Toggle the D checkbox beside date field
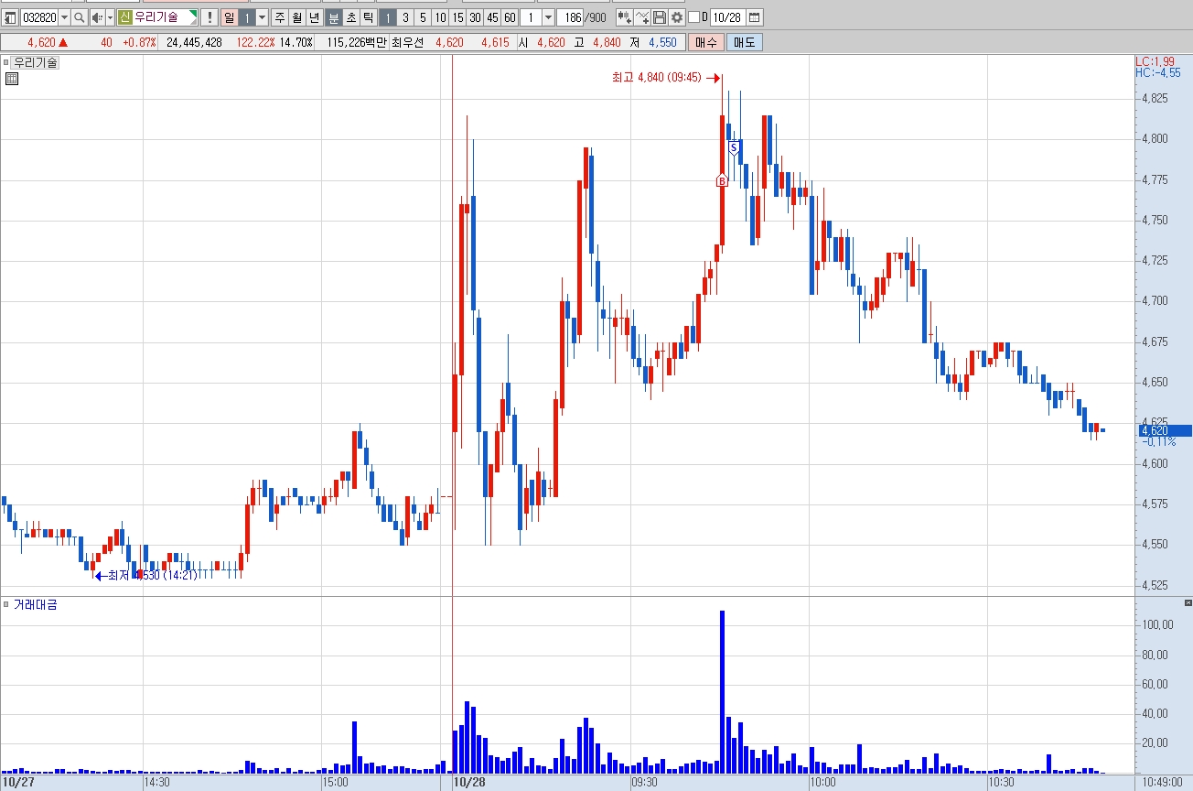Screen dimensions: 1193x791 [693, 17]
